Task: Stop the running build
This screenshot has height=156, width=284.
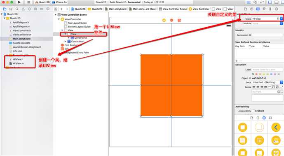Action: click(28, 2)
